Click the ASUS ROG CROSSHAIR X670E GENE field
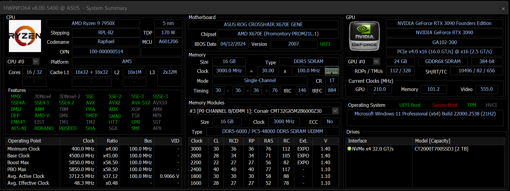 point(263,24)
